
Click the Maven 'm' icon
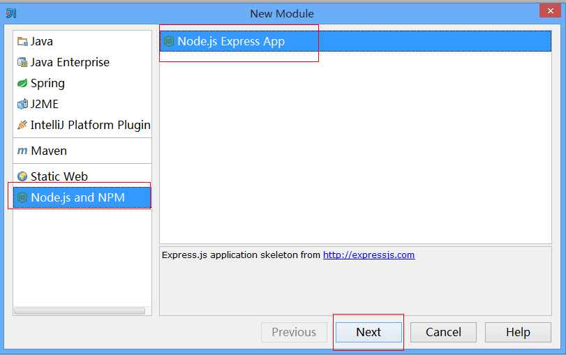pos(22,151)
